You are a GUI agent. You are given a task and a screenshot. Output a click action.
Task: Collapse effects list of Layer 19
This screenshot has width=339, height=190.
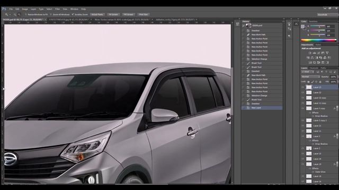337,164
